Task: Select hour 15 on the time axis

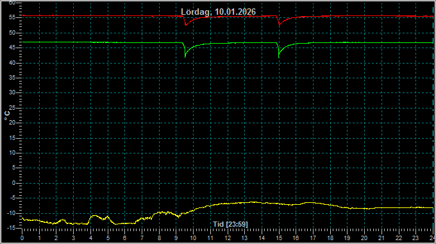Action: click(279, 238)
